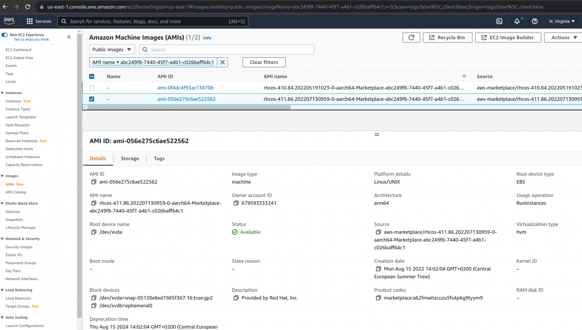Image resolution: width=582 pixels, height=330 pixels.
Task: Switch to the Storage tab
Action: pyautogui.click(x=129, y=158)
